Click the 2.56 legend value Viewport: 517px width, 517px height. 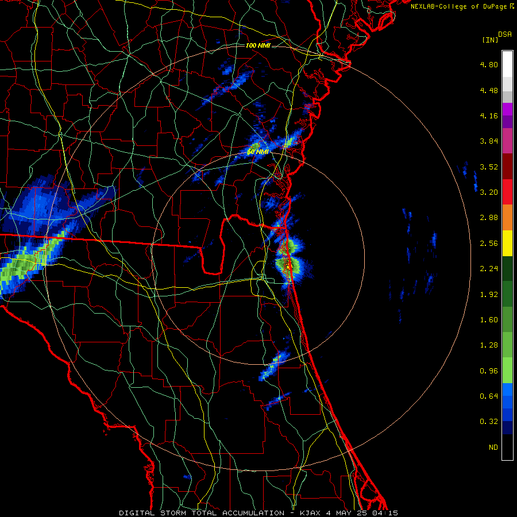489,244
